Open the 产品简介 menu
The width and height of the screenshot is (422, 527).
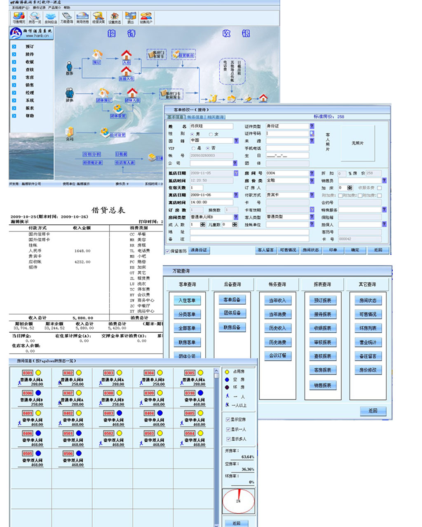[x=54, y=7]
